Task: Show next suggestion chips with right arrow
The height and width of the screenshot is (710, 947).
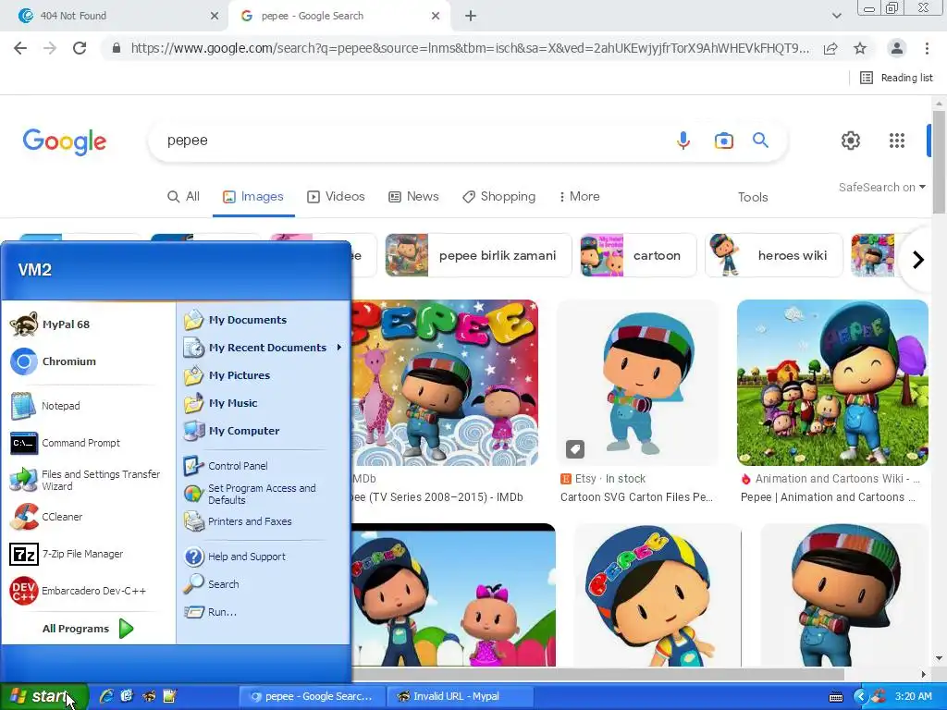Action: point(918,260)
